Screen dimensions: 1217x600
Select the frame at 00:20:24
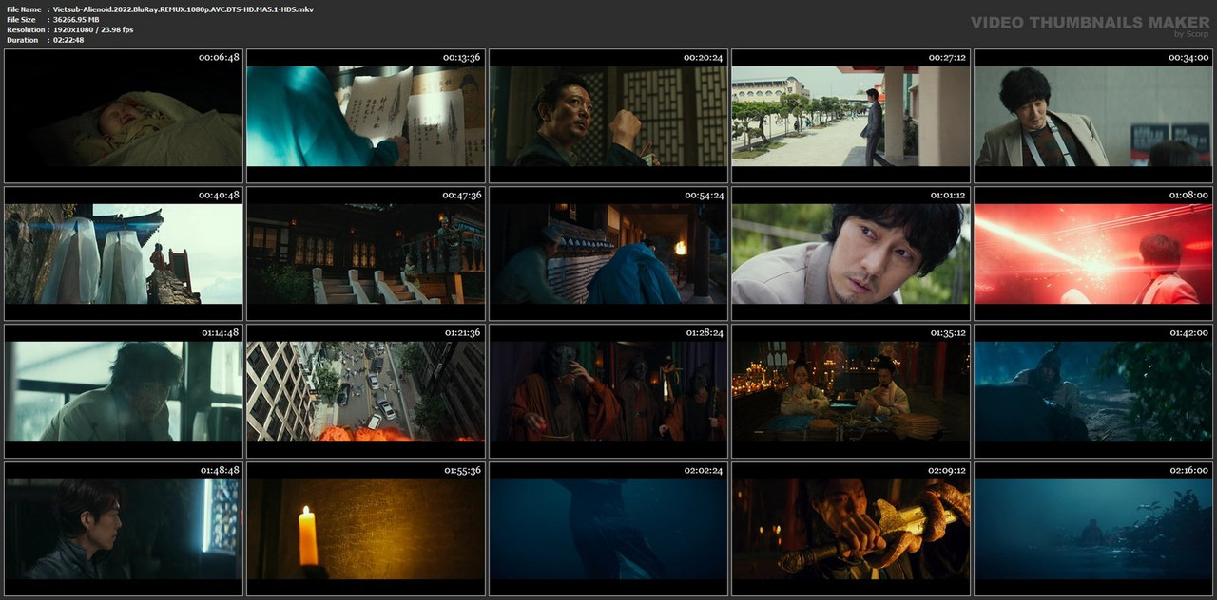tap(608, 116)
